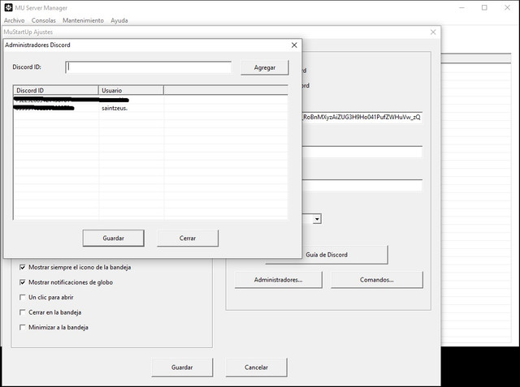The width and height of the screenshot is (520, 387).
Task: Open the Guía de Discord button
Action: (x=344, y=255)
